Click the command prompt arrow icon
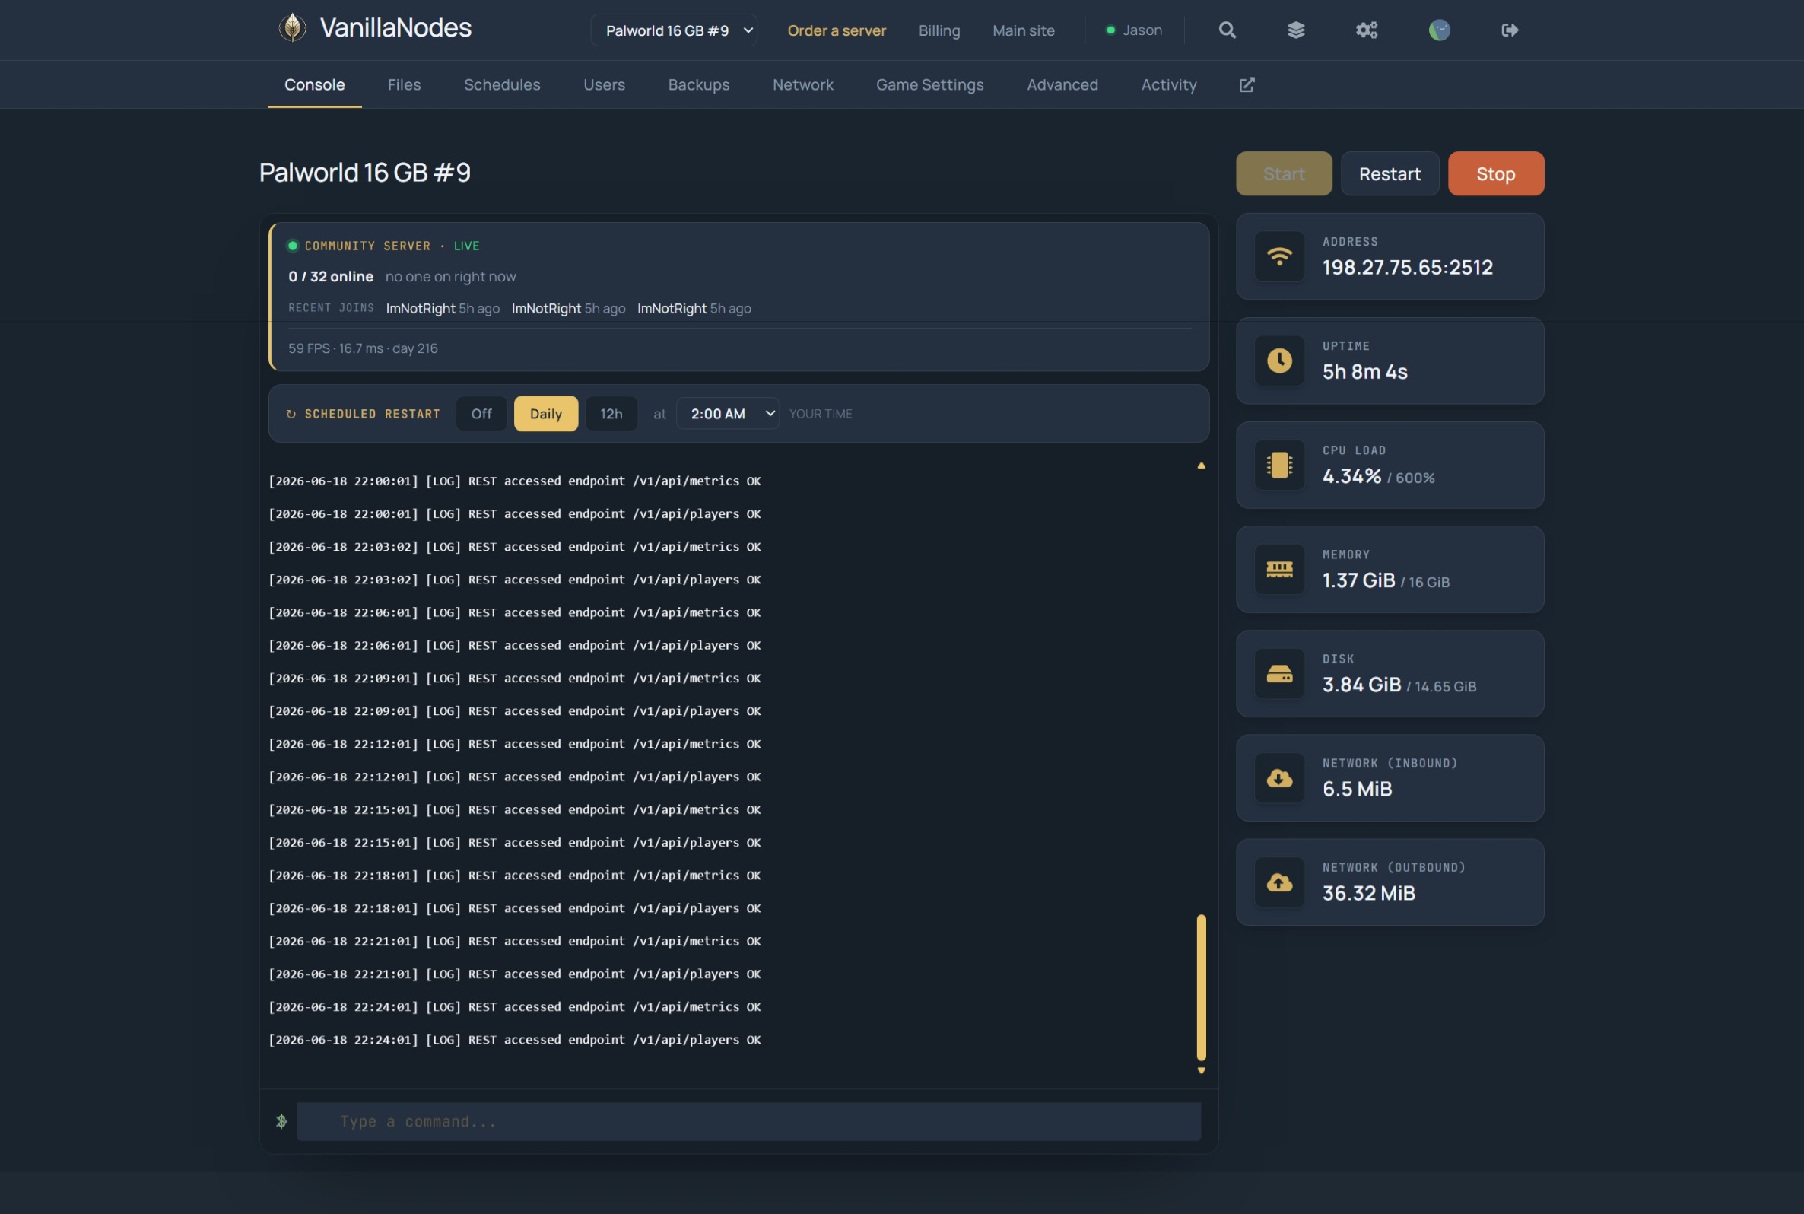Image resolution: width=1804 pixels, height=1214 pixels. pyautogui.click(x=281, y=1121)
